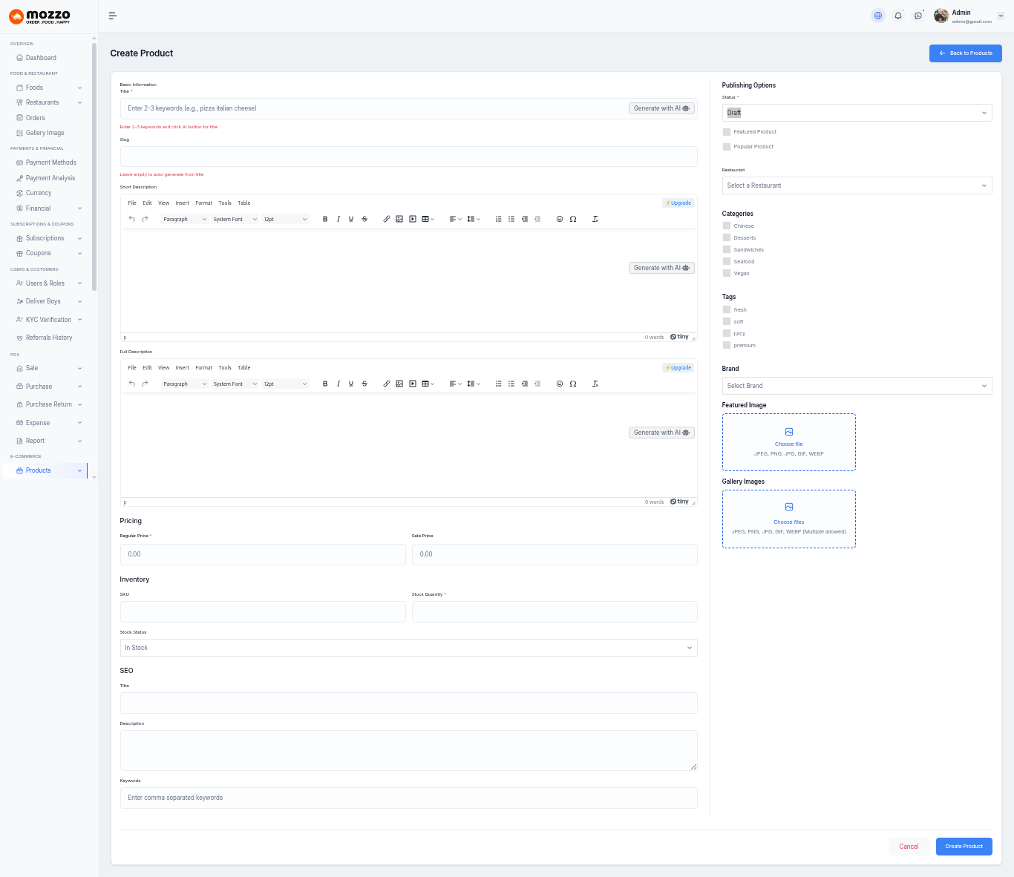Collapse sidebar using the hamburger menu icon
Screen dimensions: 1014x877
(113, 16)
